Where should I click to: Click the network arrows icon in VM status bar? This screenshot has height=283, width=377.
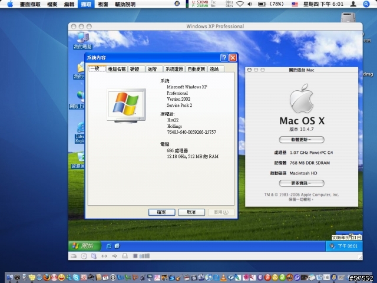(104, 256)
